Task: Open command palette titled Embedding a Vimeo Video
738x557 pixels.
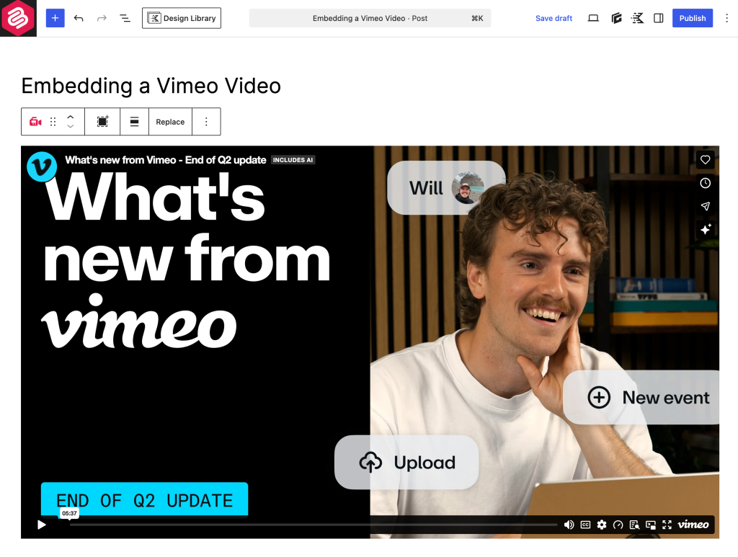Action: [370, 18]
